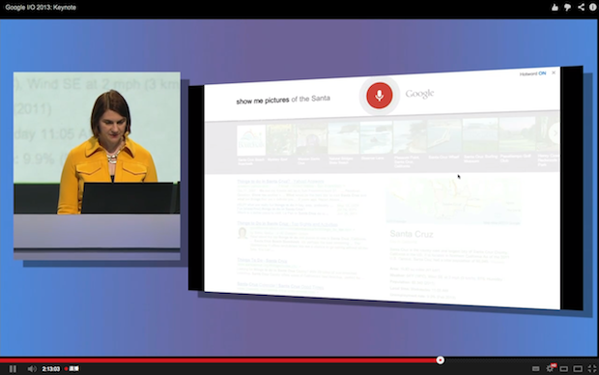Click the red live indicator
The width and height of the screenshot is (599, 375).
click(x=71, y=368)
